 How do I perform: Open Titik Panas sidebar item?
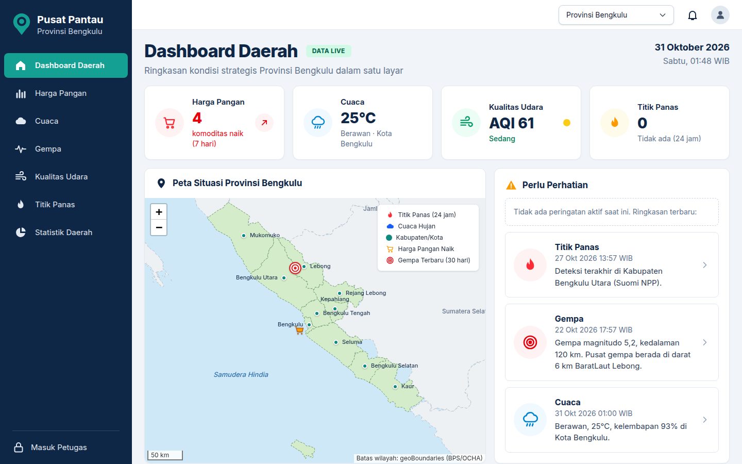[66, 205]
